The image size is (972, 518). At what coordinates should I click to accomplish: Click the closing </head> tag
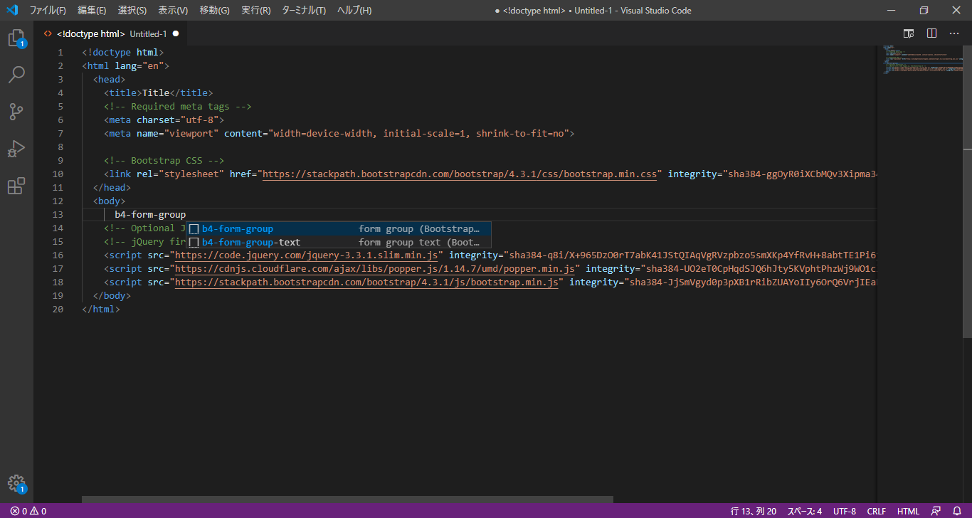tap(112, 188)
